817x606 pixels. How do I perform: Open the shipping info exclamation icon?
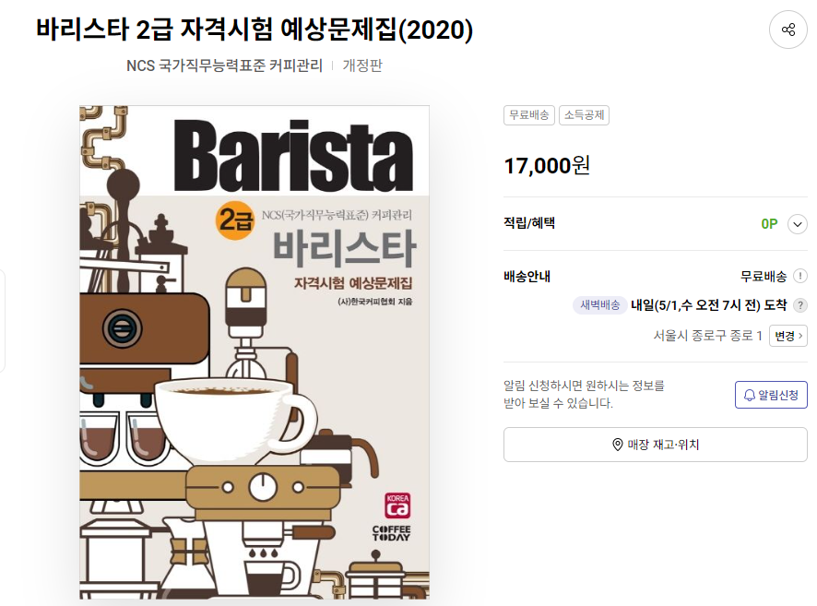pyautogui.click(x=799, y=276)
